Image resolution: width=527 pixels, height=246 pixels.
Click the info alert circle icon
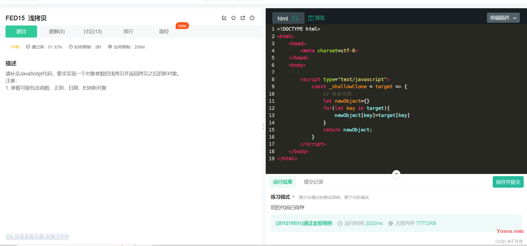(252, 18)
